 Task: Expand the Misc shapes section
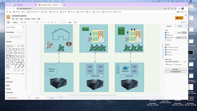click(x=7, y=78)
